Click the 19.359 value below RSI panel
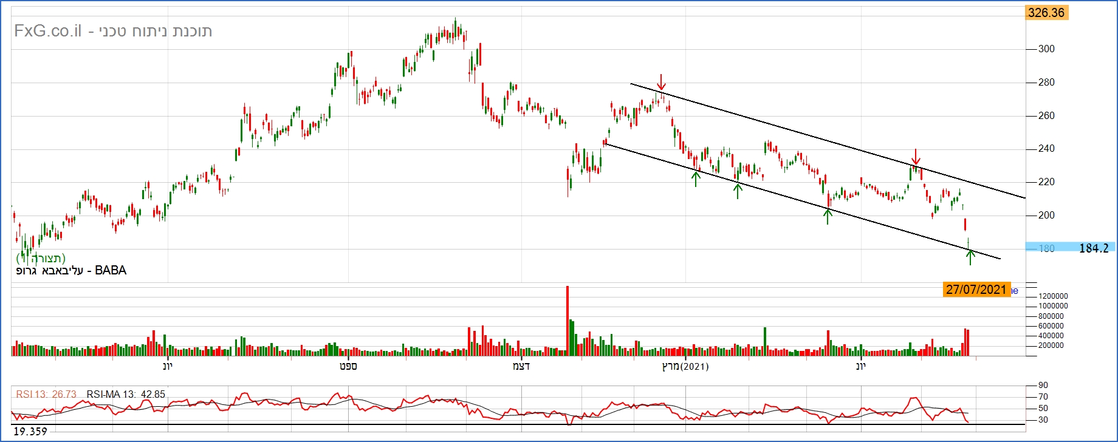1118x442 pixels. tap(30, 432)
